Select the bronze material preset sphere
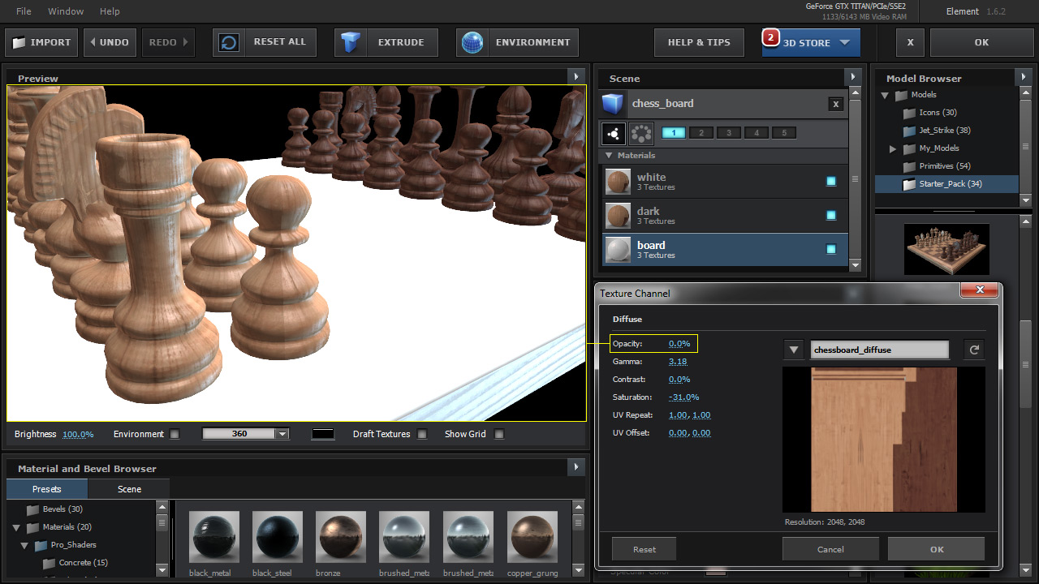This screenshot has height=584, width=1039. (x=341, y=537)
